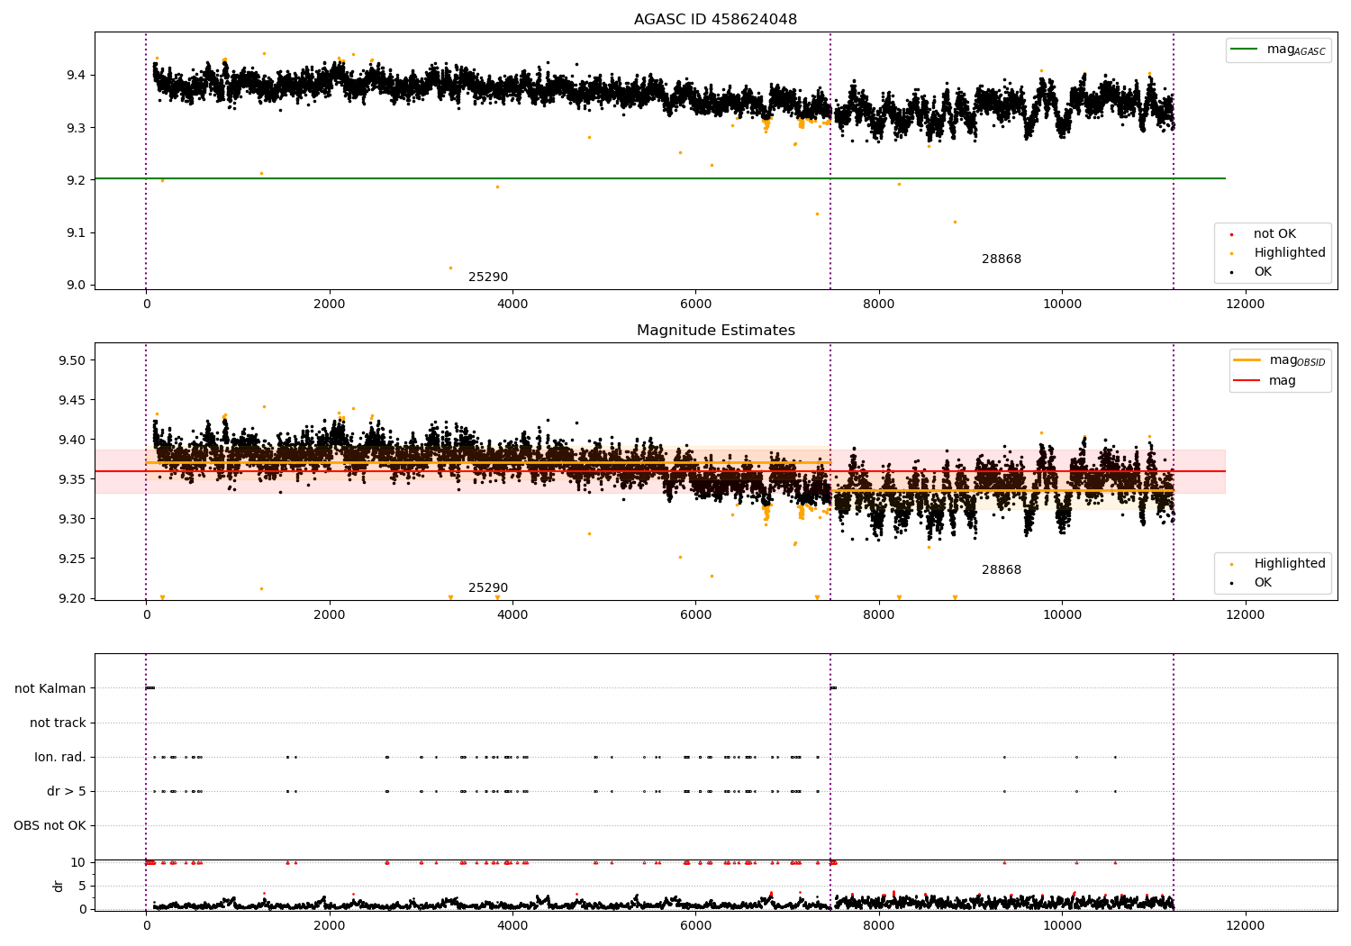The image size is (1351, 946).
Task: Select "OK" legend label in AGASC ID plot
Action: coord(1263,272)
